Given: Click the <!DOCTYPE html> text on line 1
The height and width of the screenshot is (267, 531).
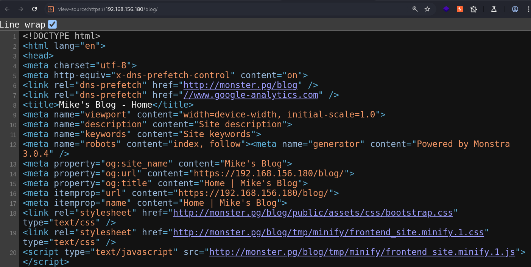Looking at the screenshot, I should [x=62, y=36].
